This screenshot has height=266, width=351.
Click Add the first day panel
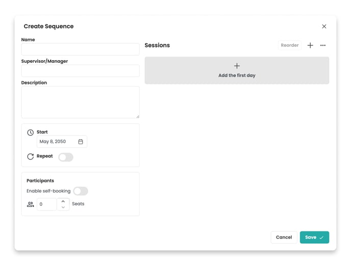click(237, 70)
